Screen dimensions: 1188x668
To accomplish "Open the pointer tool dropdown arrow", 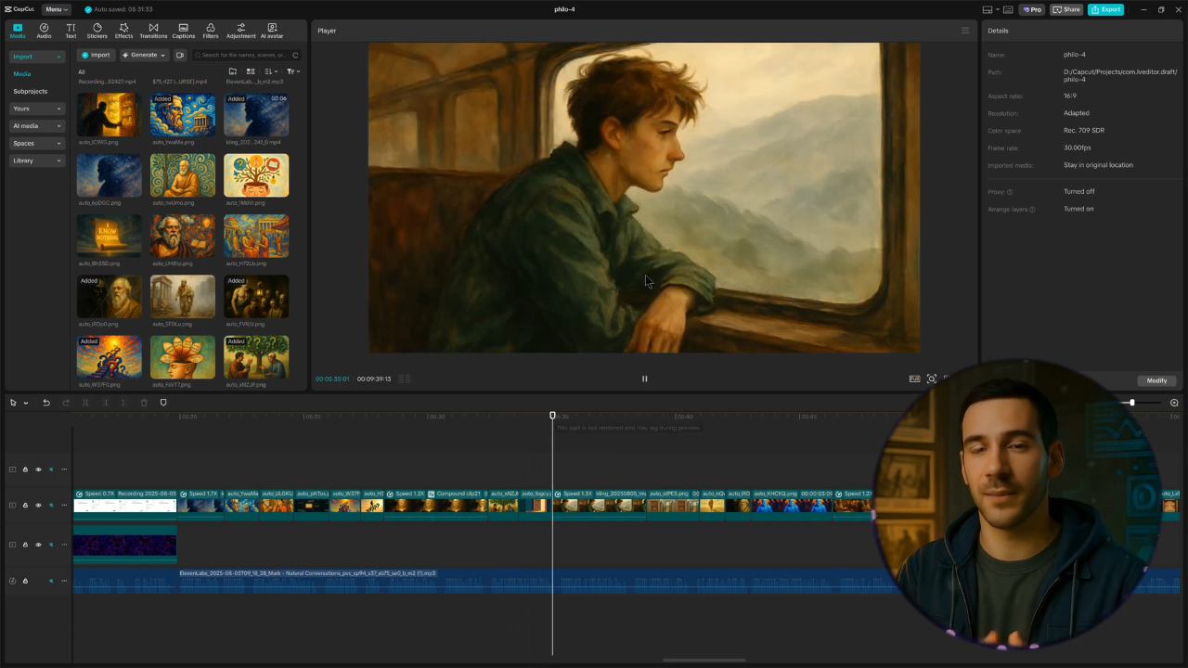I will pos(25,403).
